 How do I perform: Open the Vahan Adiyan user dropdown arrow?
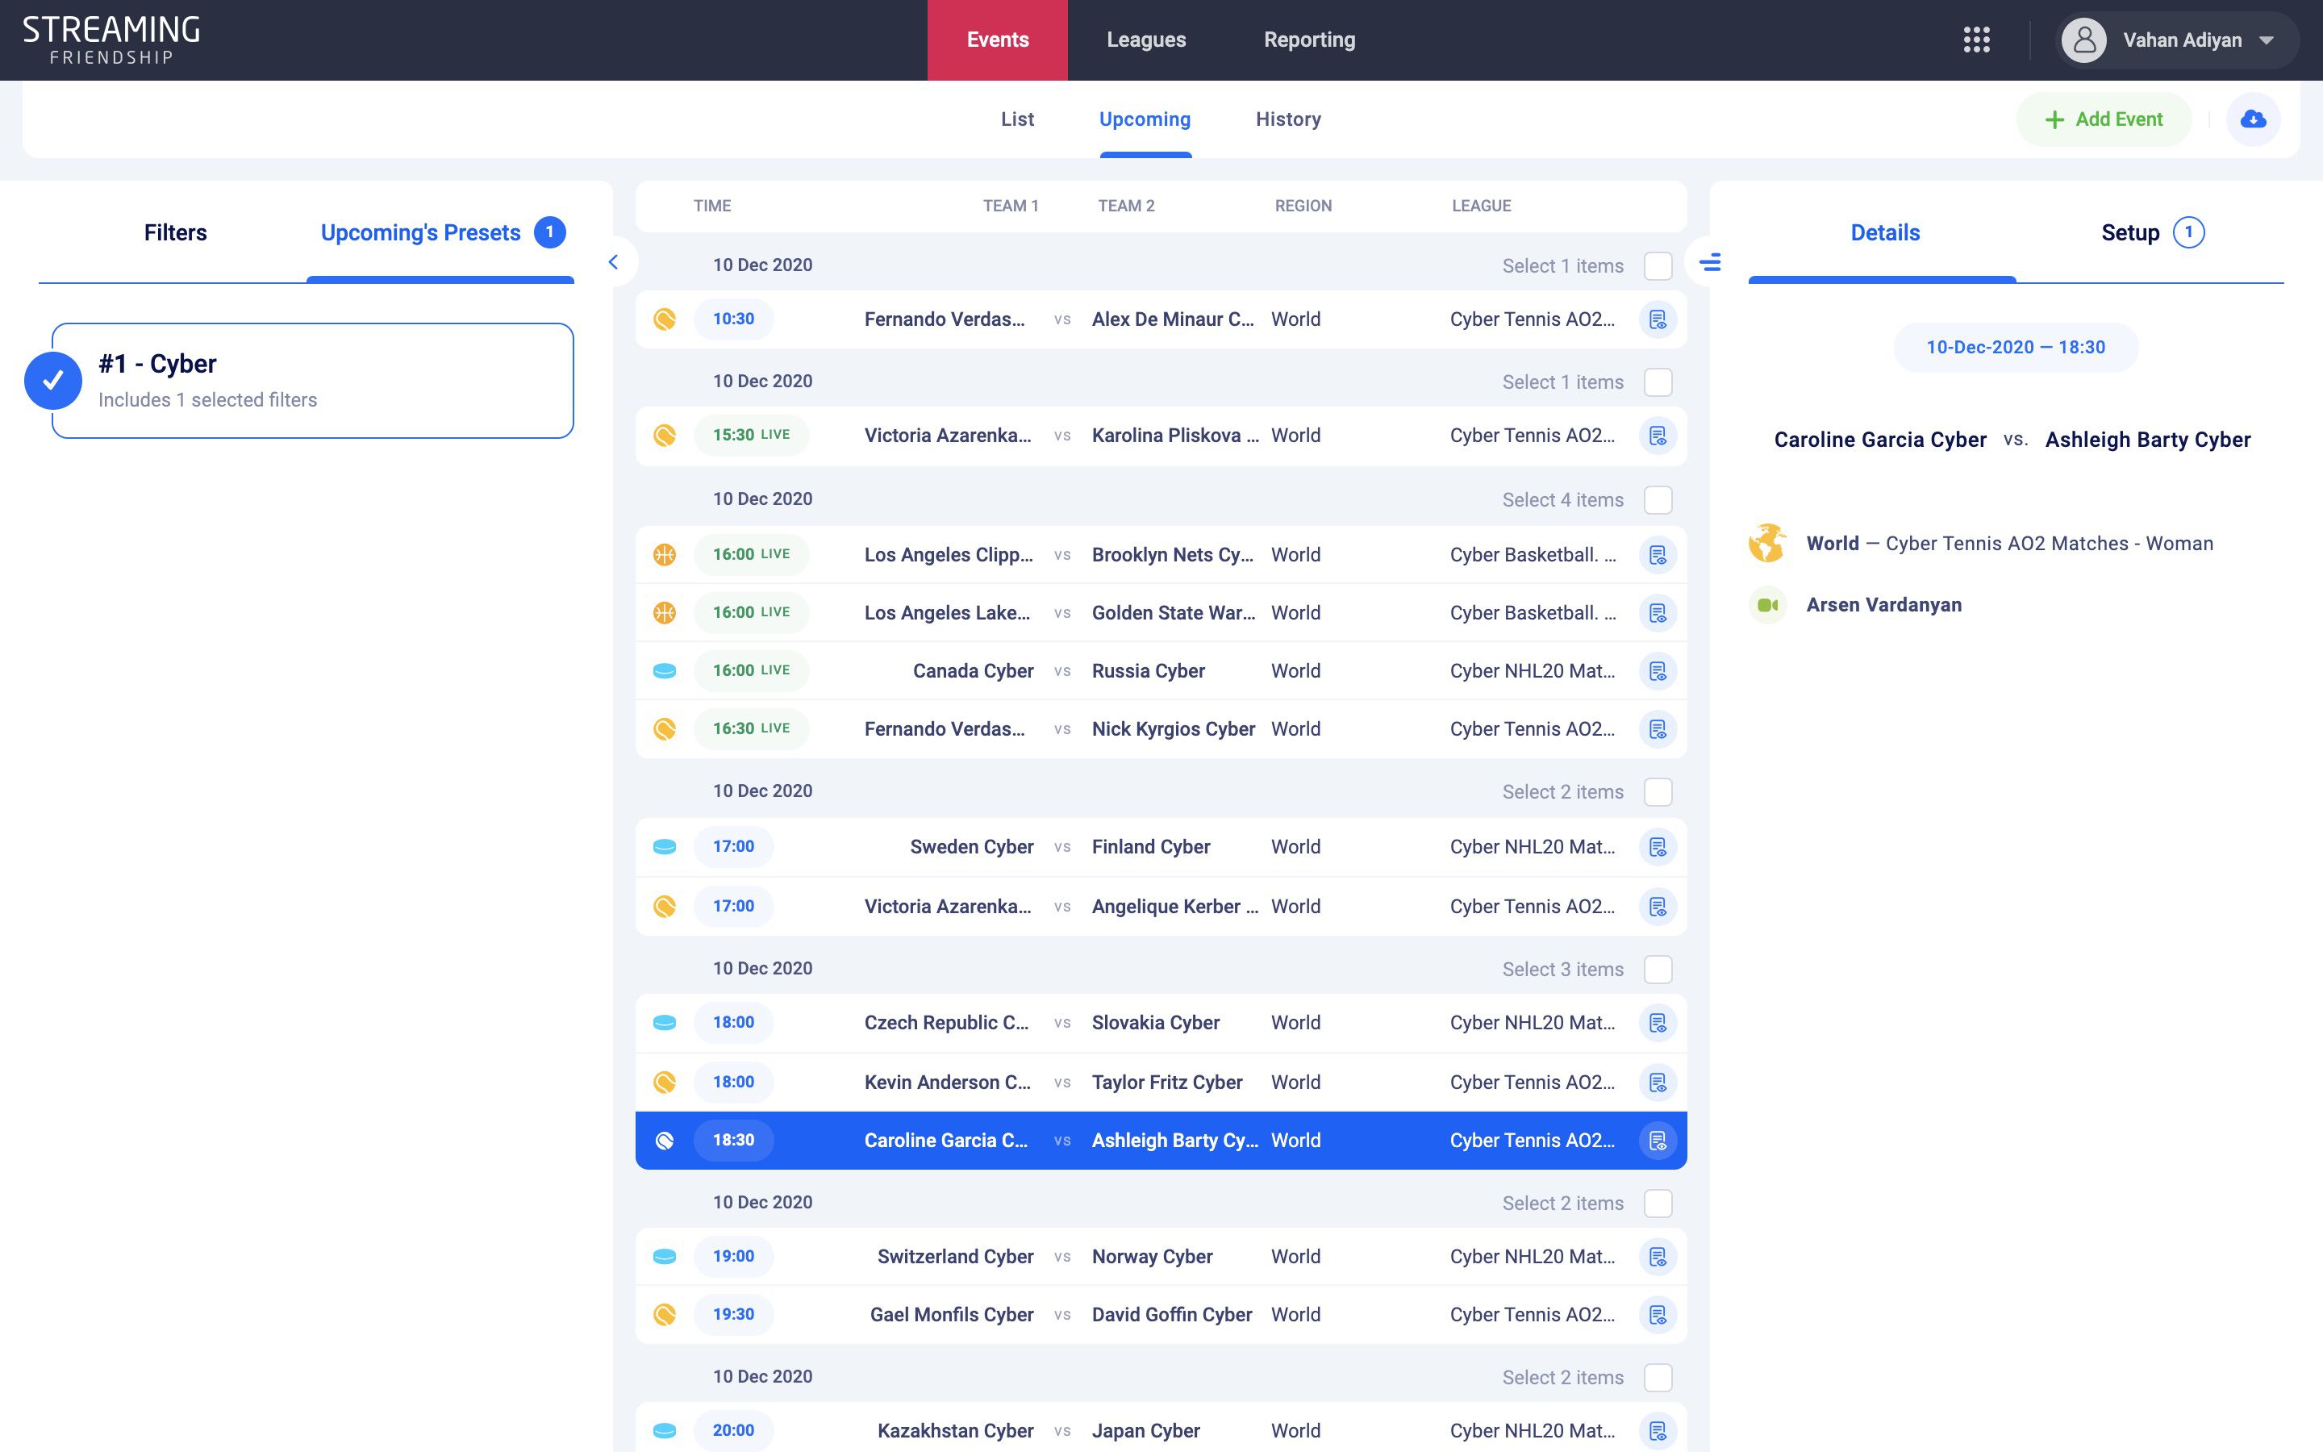pyautogui.click(x=2267, y=40)
